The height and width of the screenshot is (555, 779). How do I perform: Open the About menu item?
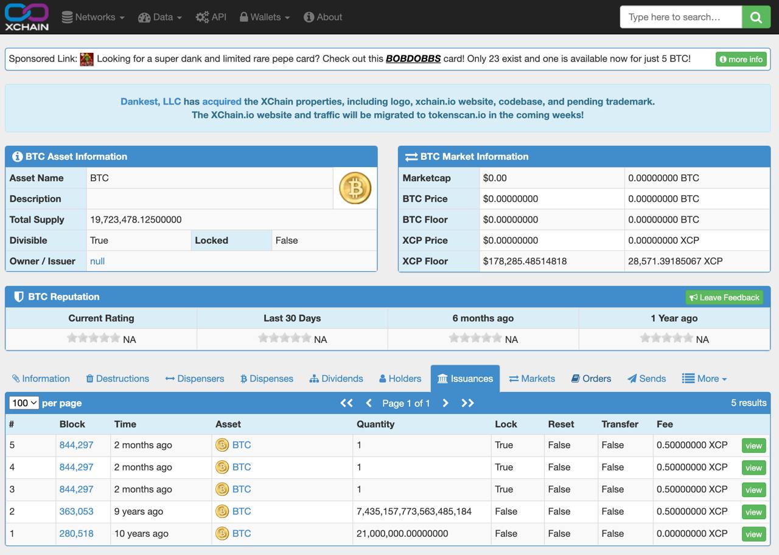click(x=323, y=17)
